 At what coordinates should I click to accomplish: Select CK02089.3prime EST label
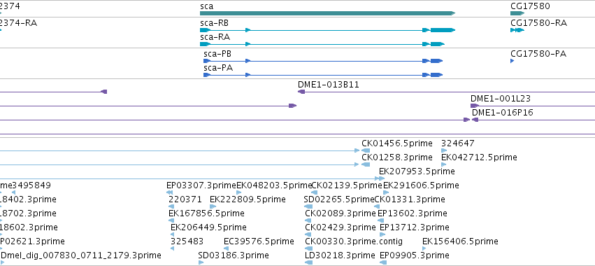(340, 213)
